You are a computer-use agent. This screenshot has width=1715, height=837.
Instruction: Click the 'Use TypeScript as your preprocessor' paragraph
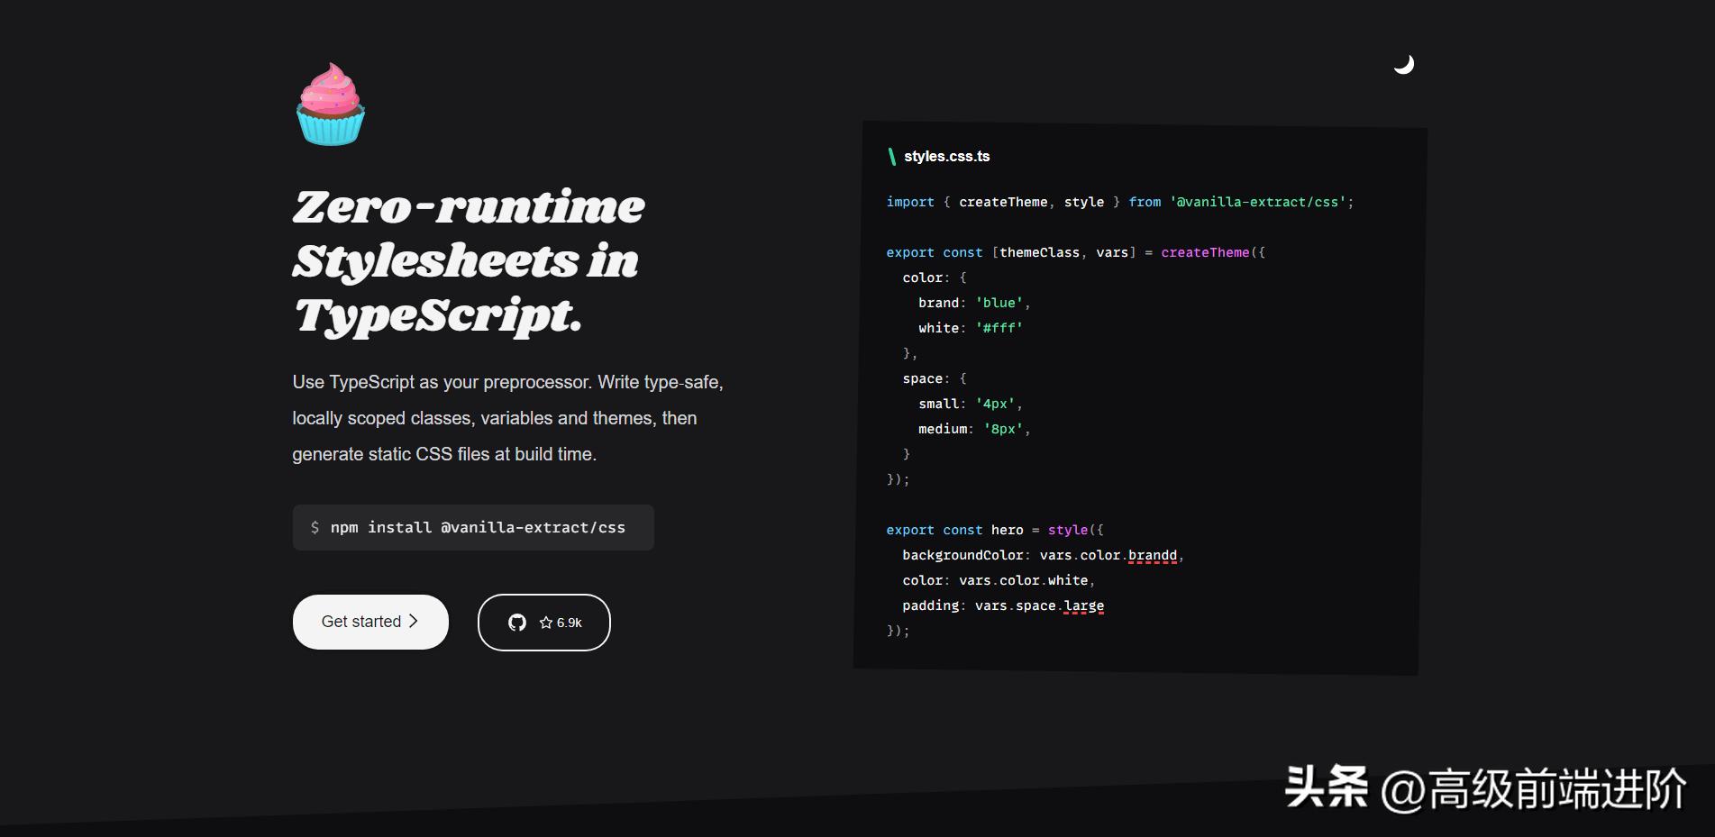click(507, 418)
